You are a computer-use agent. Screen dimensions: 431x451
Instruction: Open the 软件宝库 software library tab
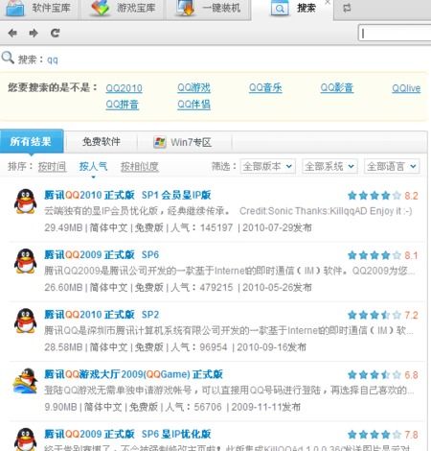pos(40,9)
